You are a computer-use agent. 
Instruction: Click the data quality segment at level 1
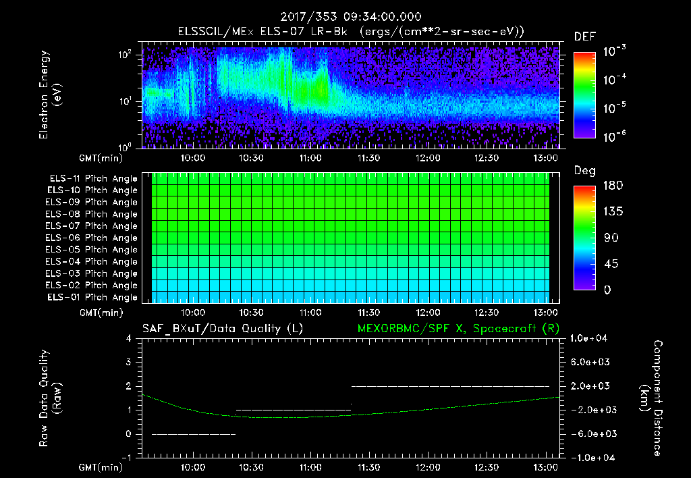[x=294, y=410]
